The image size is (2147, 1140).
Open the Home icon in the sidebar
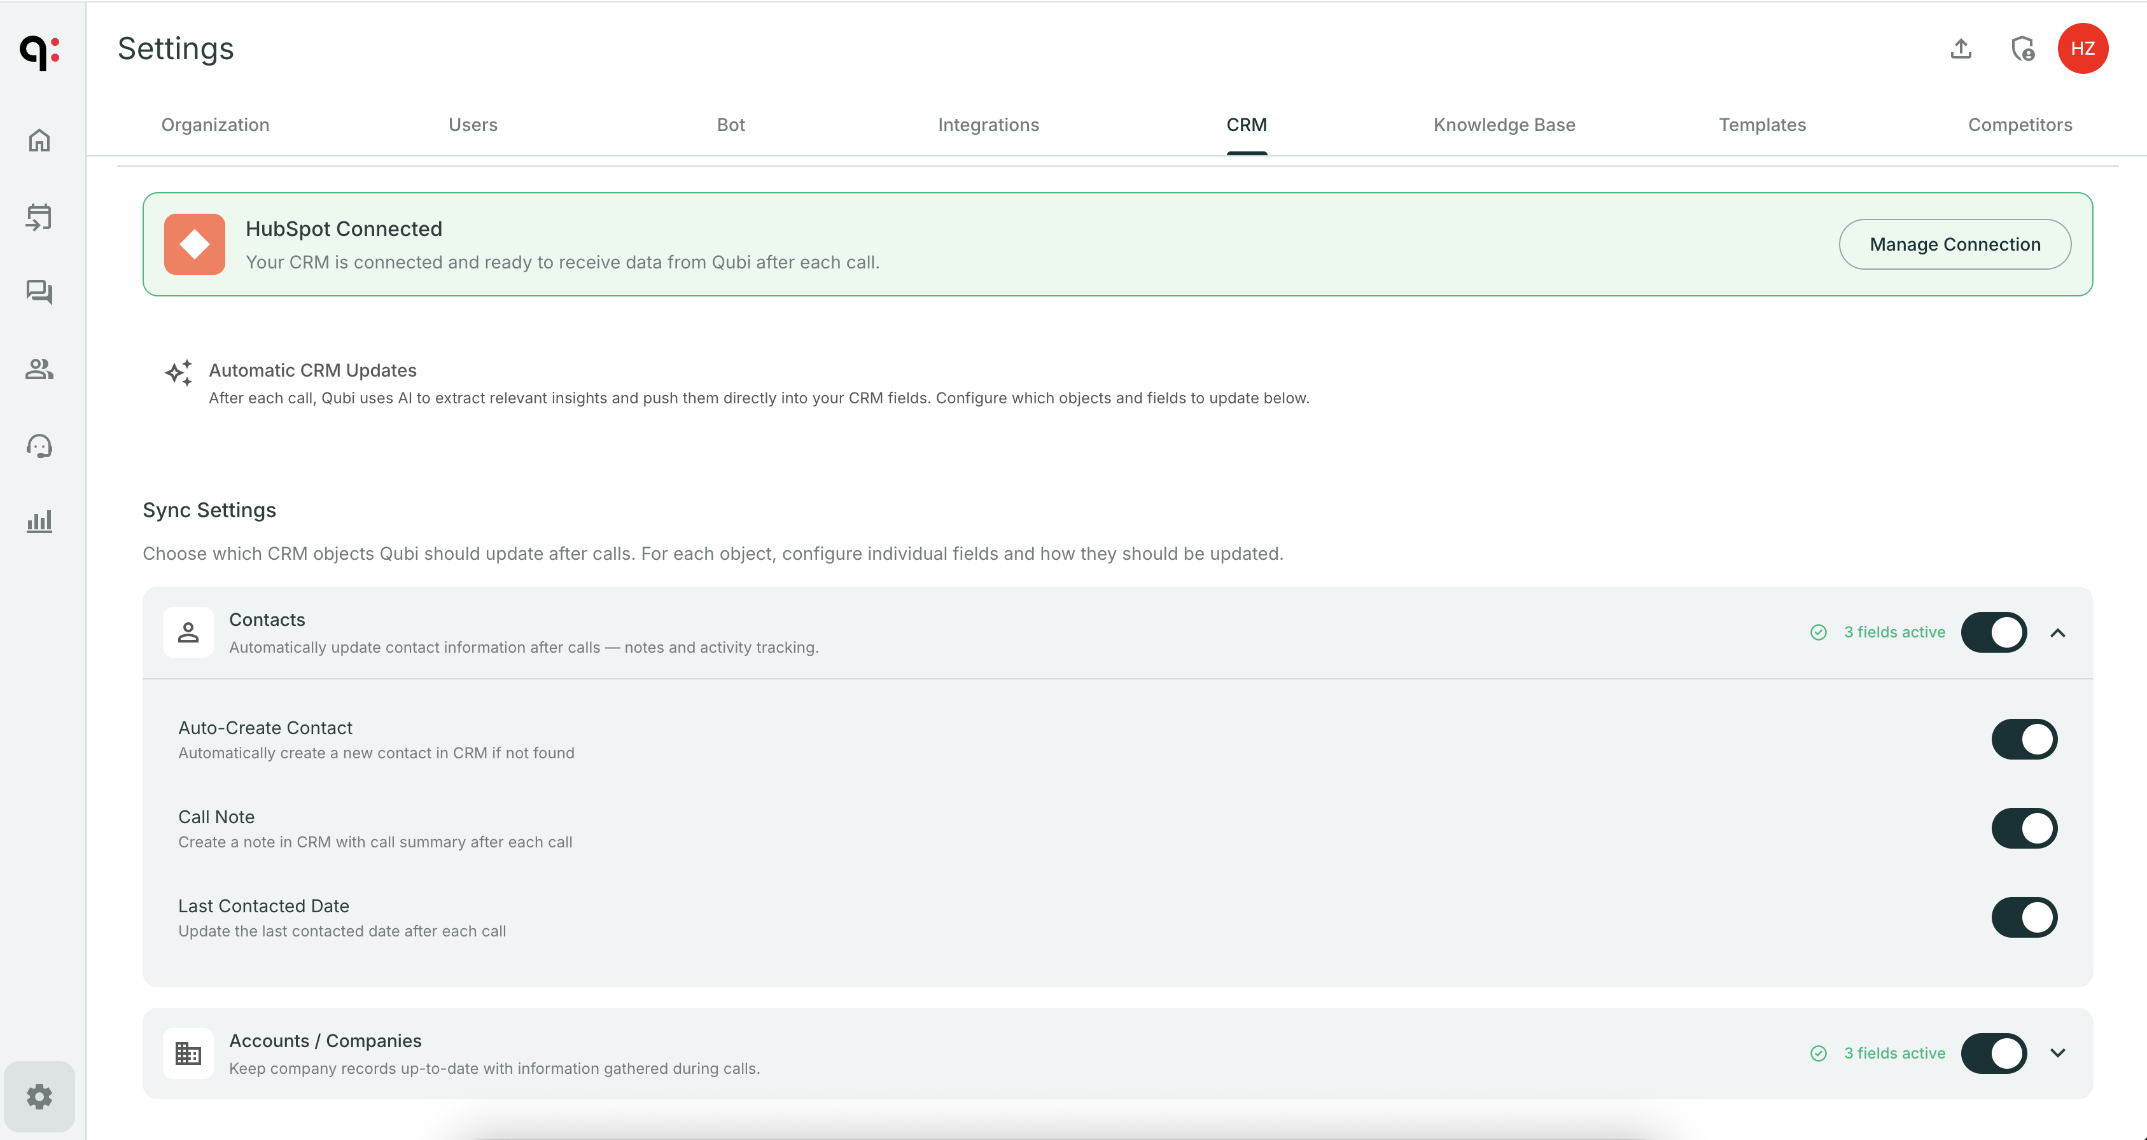tap(39, 140)
